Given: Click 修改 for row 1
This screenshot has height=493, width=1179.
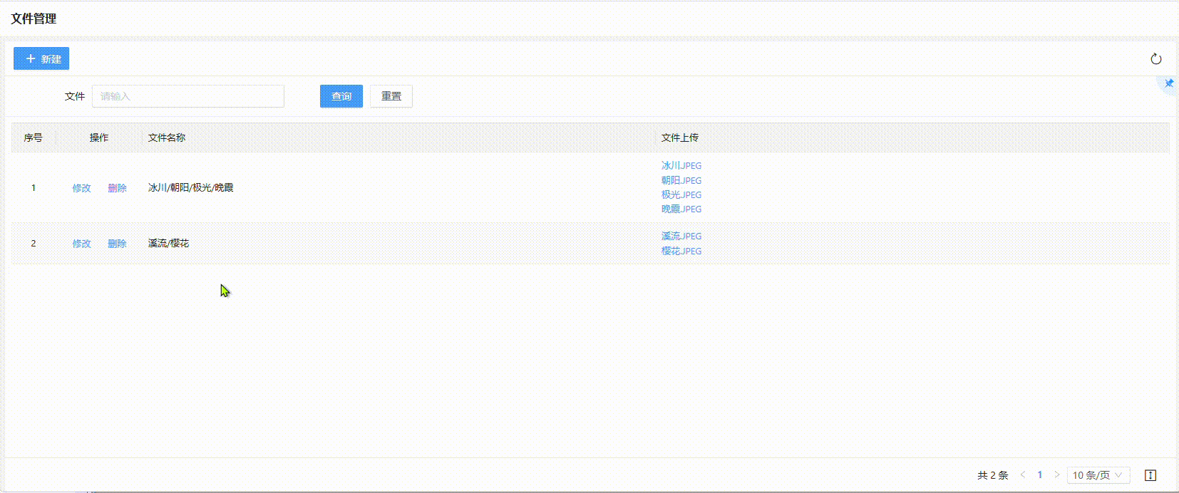Looking at the screenshot, I should (81, 188).
